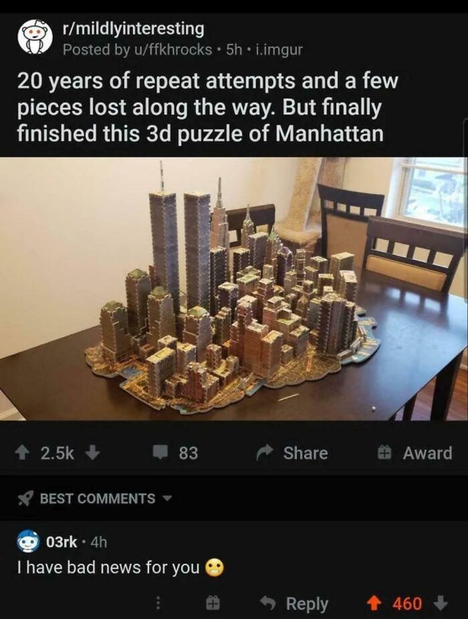Give award using comment gift icon

coord(212,603)
